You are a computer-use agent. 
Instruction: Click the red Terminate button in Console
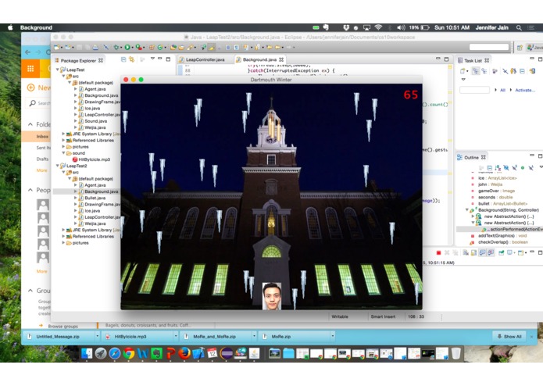click(x=438, y=252)
